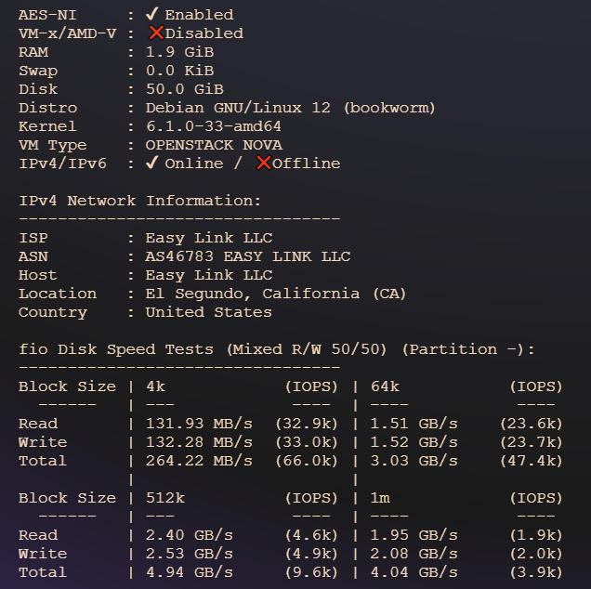This screenshot has height=589, width=591.
Task: Click the 512k write speed 2.53 GB/s
Action: coord(190,554)
